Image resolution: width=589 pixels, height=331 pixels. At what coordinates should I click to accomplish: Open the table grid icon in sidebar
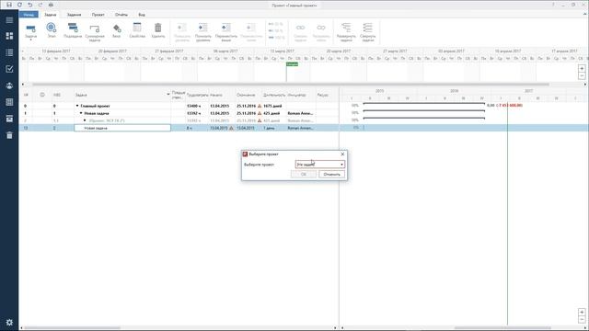pos(9,102)
